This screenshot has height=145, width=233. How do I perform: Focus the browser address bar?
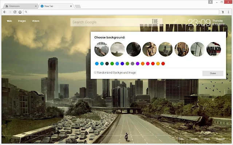click(x=121, y=12)
